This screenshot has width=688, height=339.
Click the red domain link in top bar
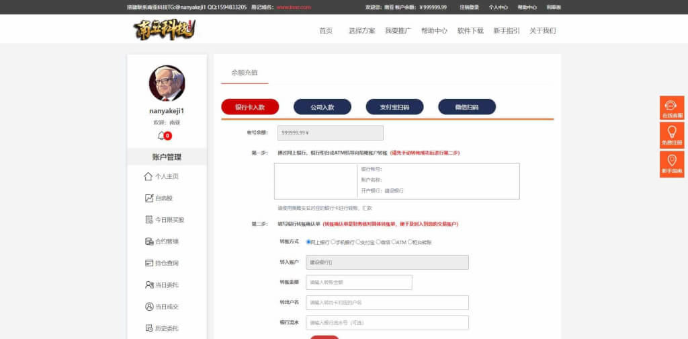(x=294, y=7)
